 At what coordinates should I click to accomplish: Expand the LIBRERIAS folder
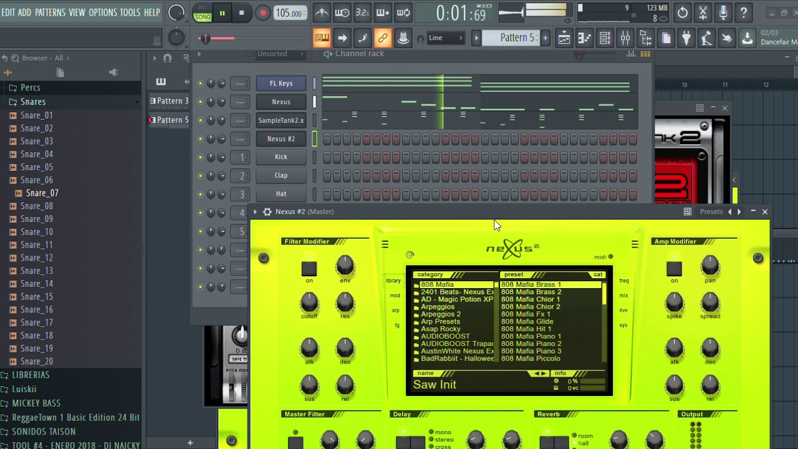(31, 375)
